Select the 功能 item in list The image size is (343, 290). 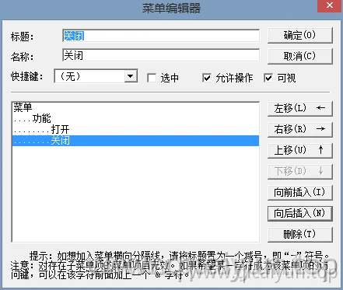click(x=135, y=118)
